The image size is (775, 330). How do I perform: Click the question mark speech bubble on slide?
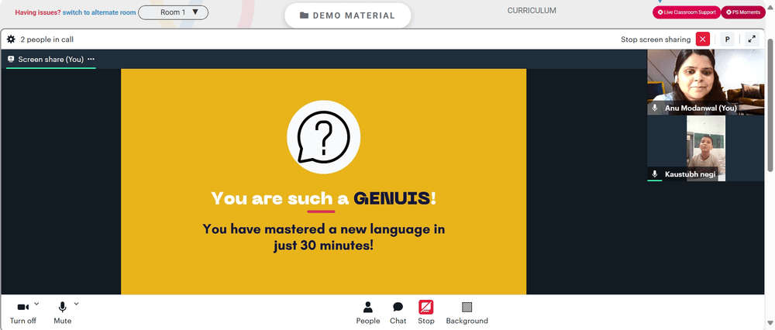click(x=323, y=137)
